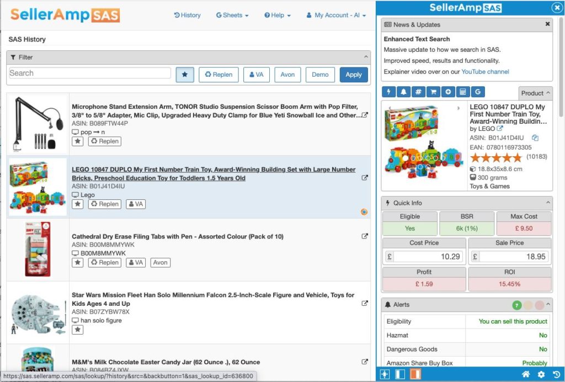
Task: Open external link for M&M's Candy Jar
Action: tap(365, 362)
